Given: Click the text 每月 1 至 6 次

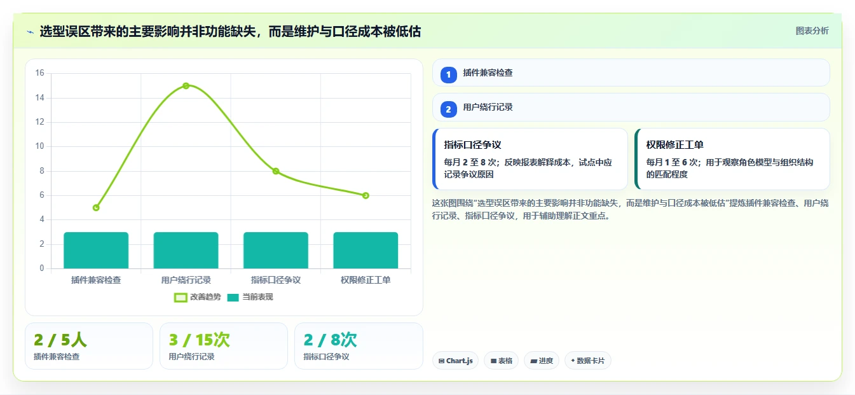Looking at the screenshot, I should pos(673,162).
